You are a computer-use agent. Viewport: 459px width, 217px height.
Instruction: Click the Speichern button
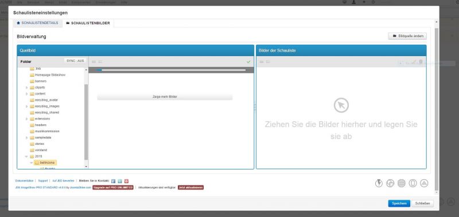(x=399, y=204)
